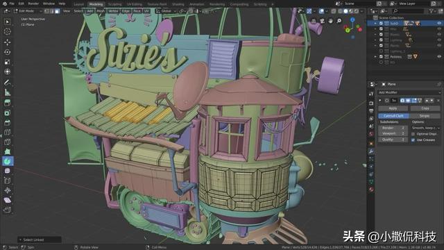Select Simple subdivision type

(425, 116)
